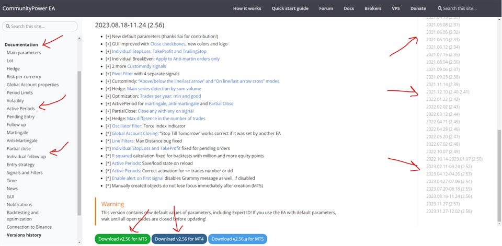Image resolution: width=502 pixels, height=246 pixels.
Task: Click Download v2.56 for MT4 button
Action: point(179,239)
